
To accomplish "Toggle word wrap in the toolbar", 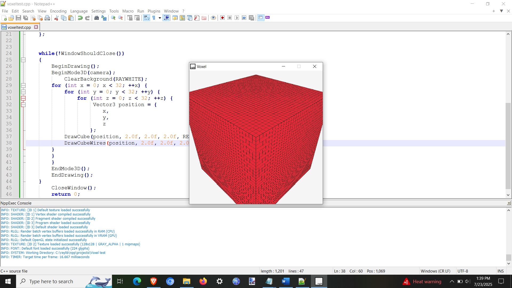I will [x=146, y=18].
